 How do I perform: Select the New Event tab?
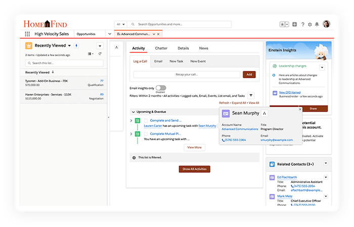[x=197, y=61]
